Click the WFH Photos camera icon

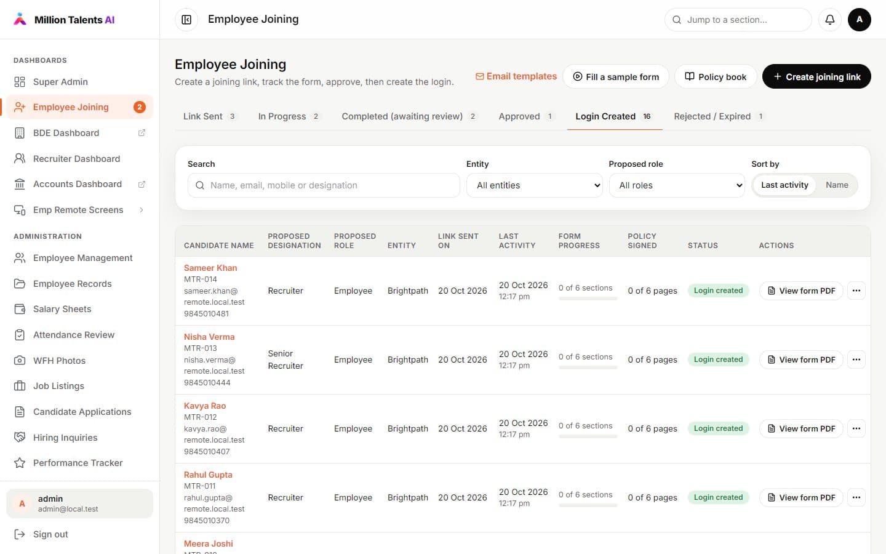pos(20,361)
